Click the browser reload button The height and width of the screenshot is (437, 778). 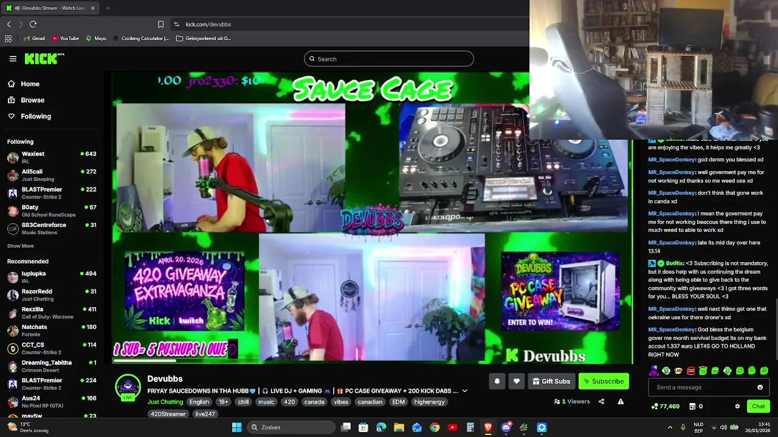[33, 24]
